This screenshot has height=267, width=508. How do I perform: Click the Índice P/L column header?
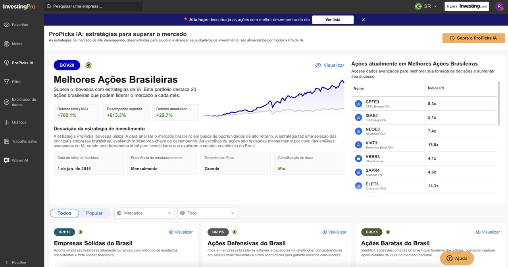pyautogui.click(x=436, y=88)
